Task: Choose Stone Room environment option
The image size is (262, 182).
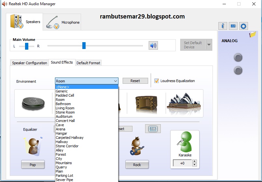Action: (x=87, y=112)
